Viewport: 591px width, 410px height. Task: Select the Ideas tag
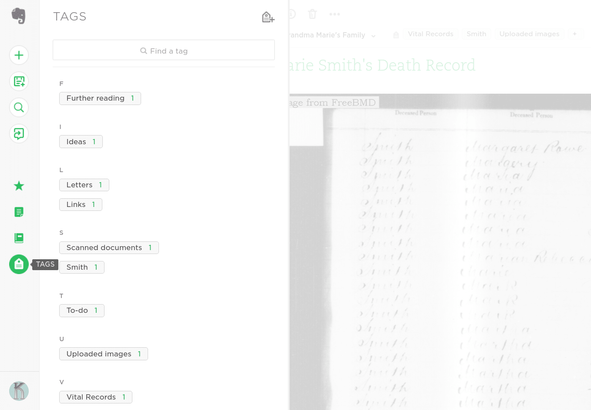(81, 142)
